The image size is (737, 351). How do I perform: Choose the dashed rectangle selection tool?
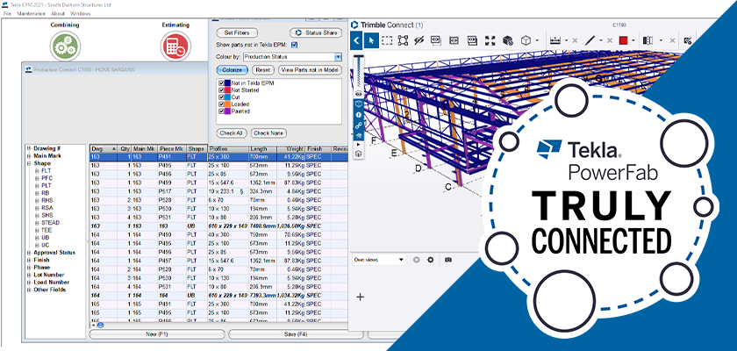[x=387, y=40]
